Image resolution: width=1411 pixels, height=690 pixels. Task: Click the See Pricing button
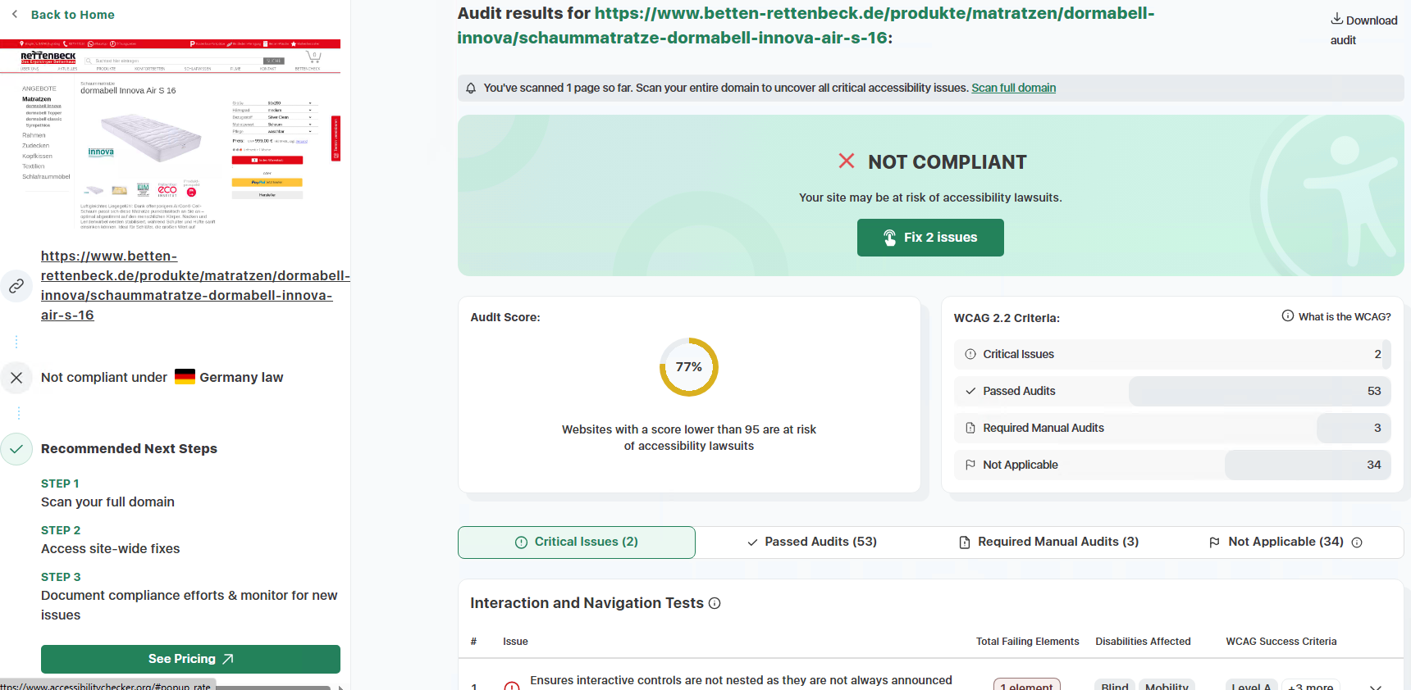coord(190,659)
